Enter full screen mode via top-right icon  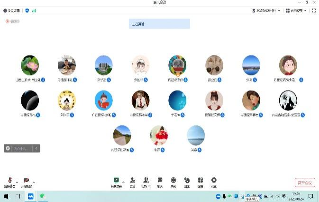(x=314, y=10)
